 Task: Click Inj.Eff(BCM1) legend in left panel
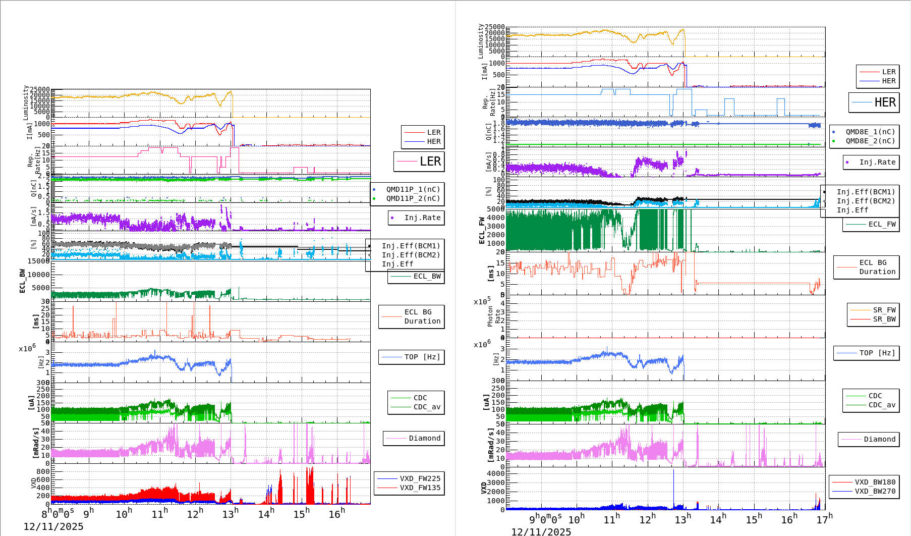tap(411, 246)
